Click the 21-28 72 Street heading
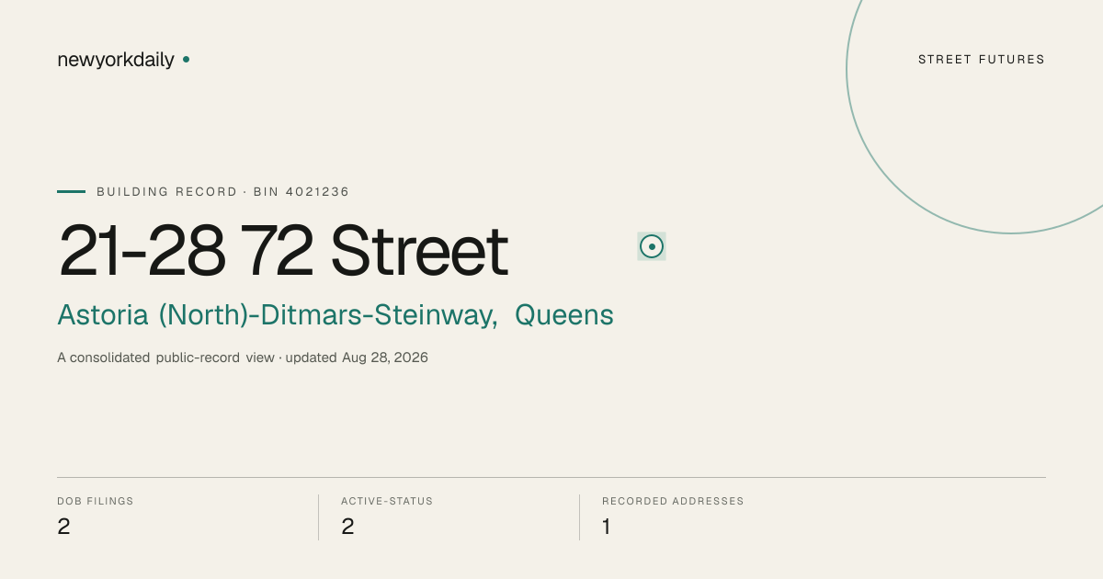Screen dimensions: 1103x579 pyautogui.click(x=283, y=251)
